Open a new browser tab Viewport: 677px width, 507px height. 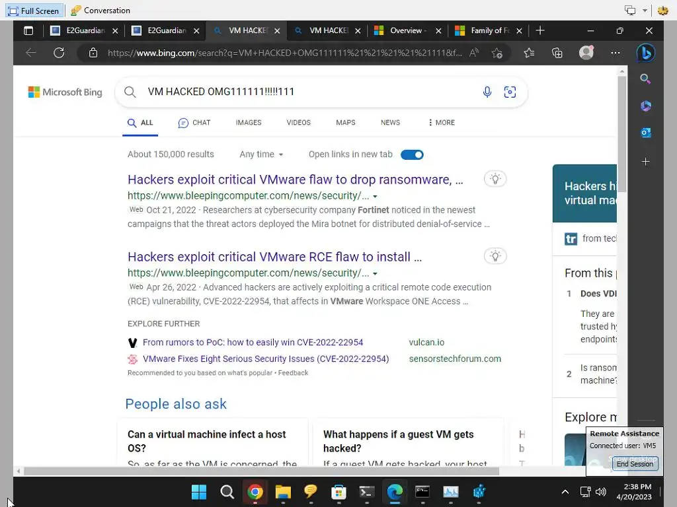539,30
